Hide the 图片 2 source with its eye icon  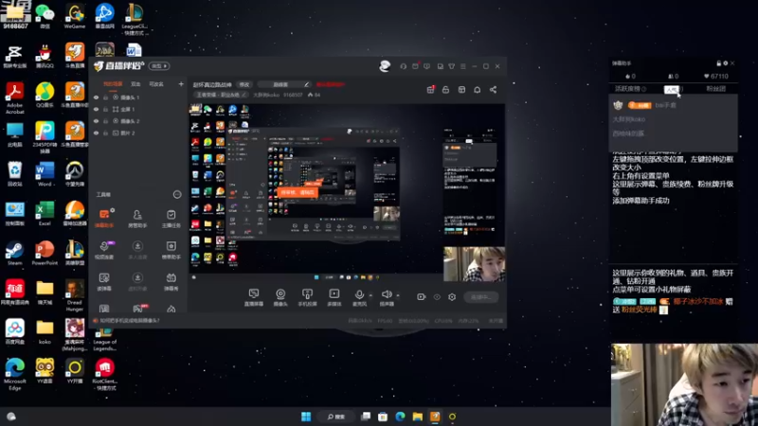tap(96, 133)
